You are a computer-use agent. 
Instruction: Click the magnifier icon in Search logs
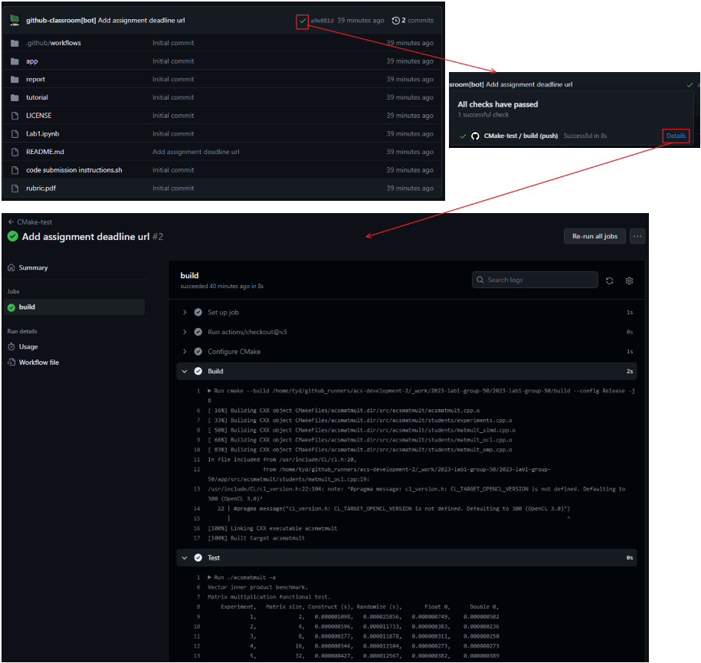coord(480,280)
